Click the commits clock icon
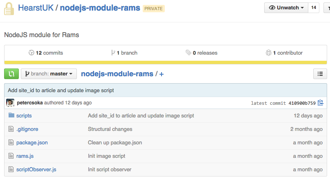Screen dimensions: 330x179 point(31,53)
